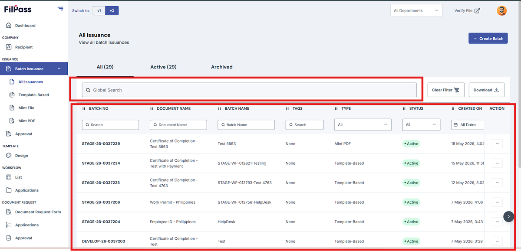The width and height of the screenshot is (521, 251).
Task: Select the All (29) tab
Action: 105,67
